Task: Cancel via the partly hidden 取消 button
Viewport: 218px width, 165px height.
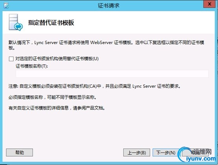Action: coord(195,153)
